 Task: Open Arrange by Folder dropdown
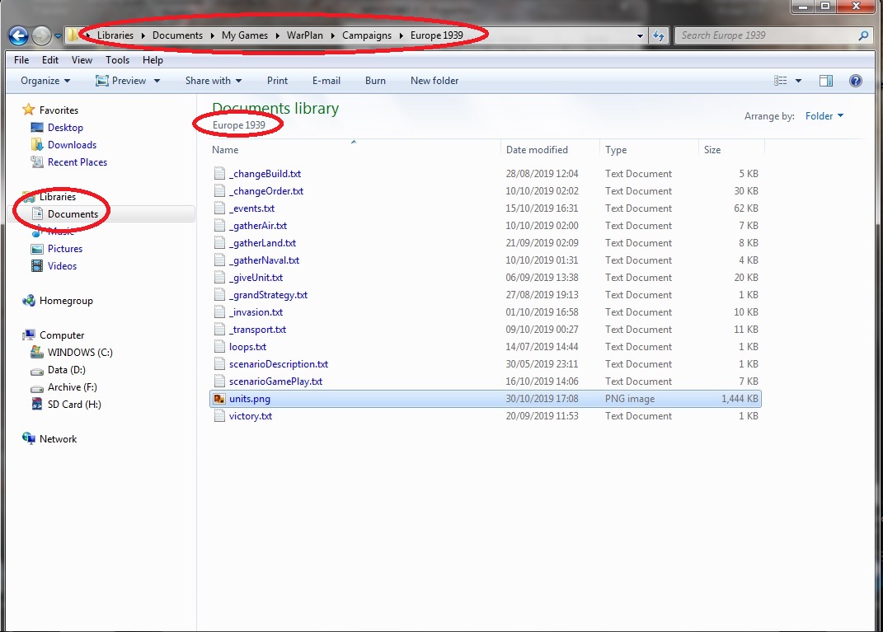pos(824,116)
